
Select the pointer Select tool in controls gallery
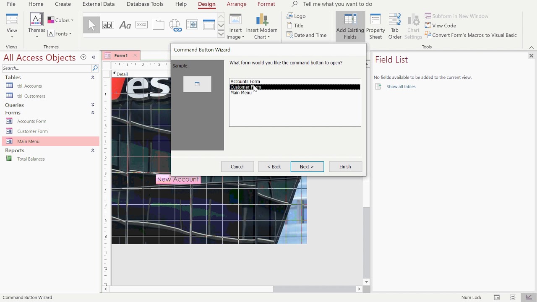pyautogui.click(x=91, y=25)
